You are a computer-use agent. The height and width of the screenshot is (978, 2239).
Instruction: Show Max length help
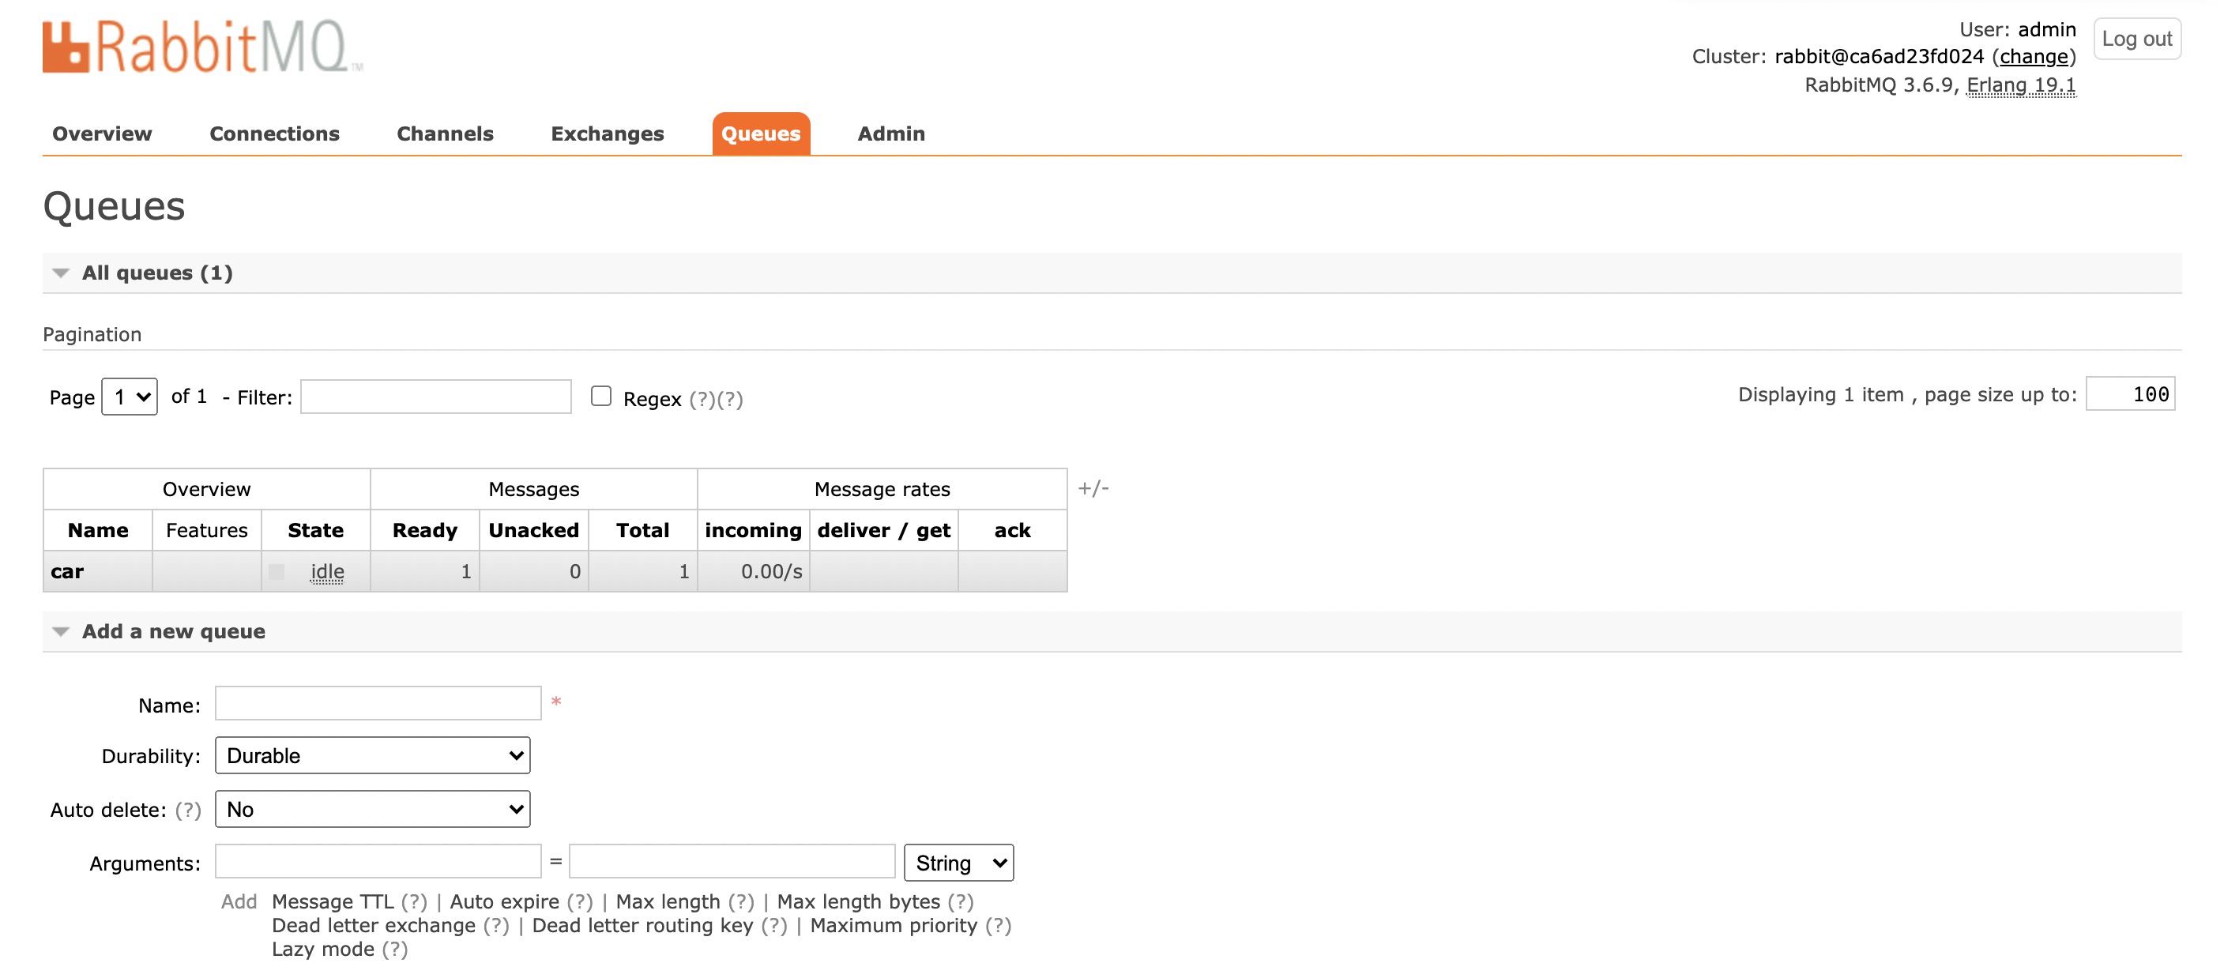point(740,902)
